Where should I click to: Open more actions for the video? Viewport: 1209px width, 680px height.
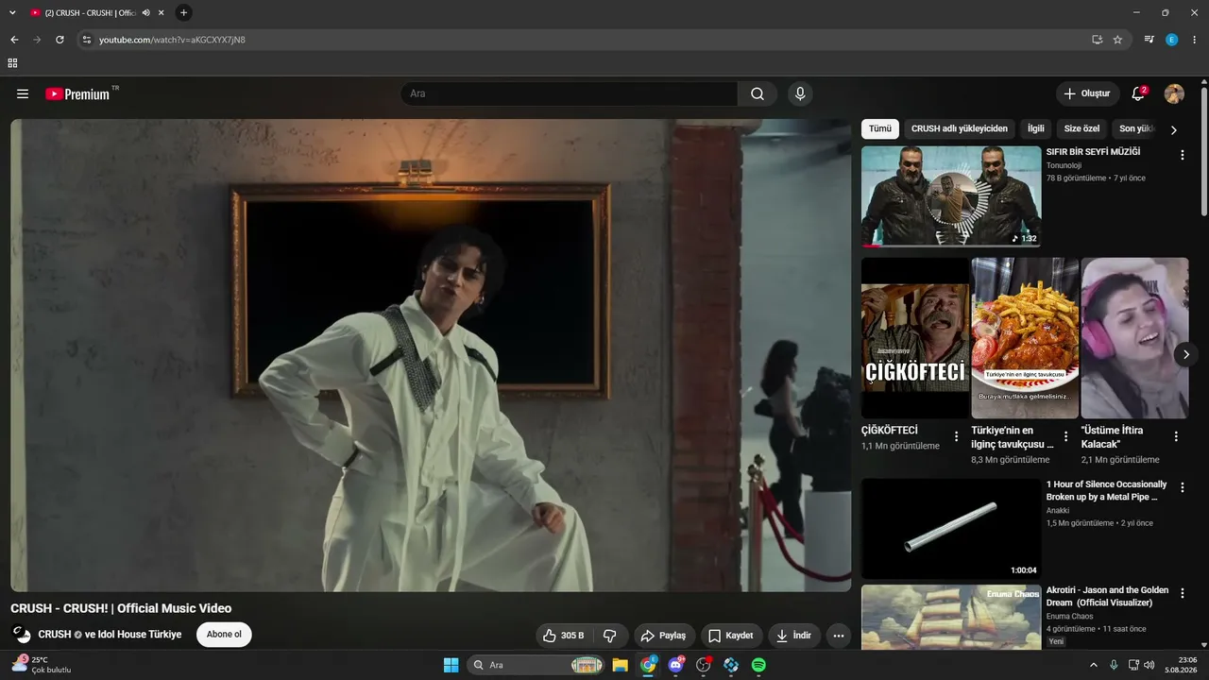click(838, 636)
